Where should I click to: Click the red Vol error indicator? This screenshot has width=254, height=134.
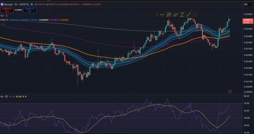point(6,16)
